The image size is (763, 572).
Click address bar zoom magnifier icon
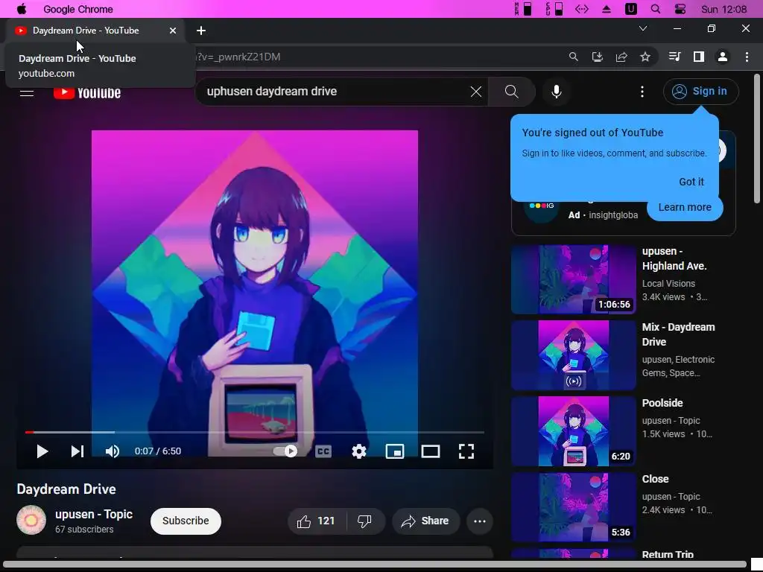[573, 57]
